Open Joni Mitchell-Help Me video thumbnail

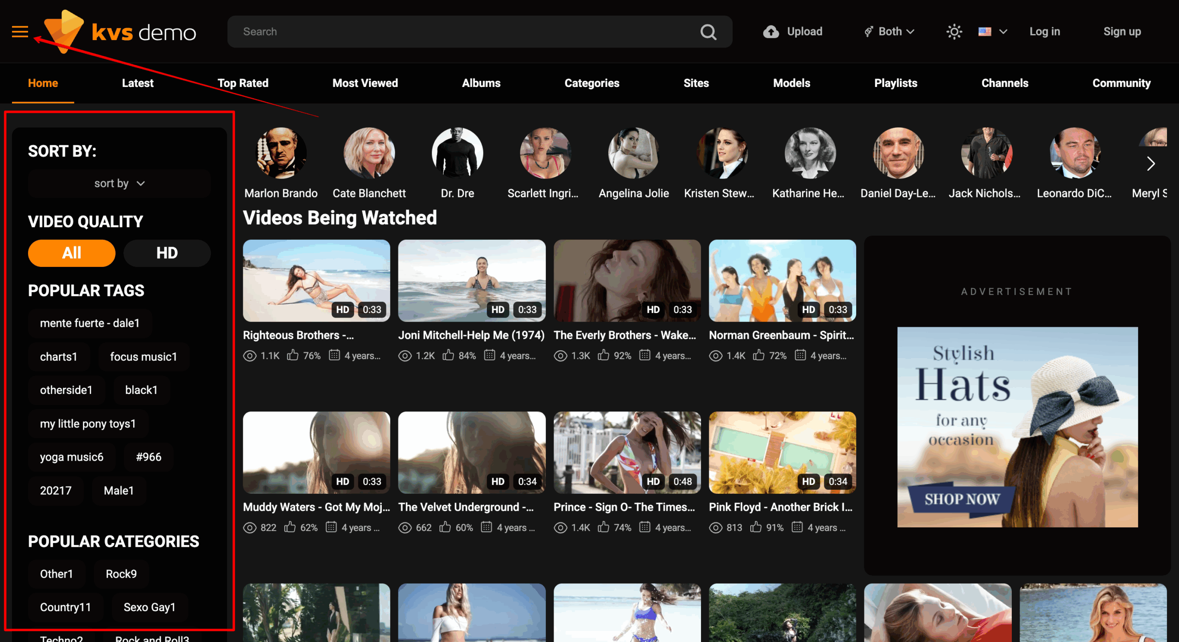pyautogui.click(x=471, y=280)
